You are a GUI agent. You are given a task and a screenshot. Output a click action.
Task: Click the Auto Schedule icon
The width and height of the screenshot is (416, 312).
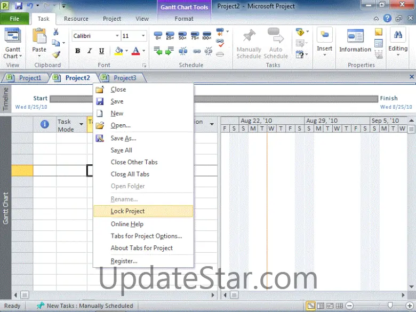(x=276, y=35)
